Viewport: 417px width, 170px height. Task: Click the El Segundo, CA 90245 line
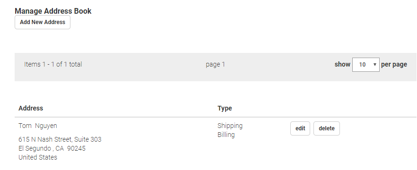coord(52,148)
